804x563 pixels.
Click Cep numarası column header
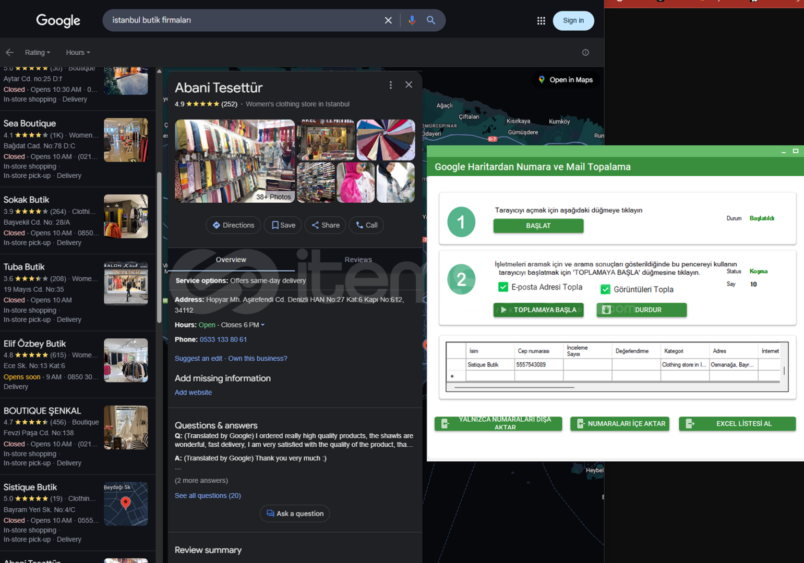(538, 351)
